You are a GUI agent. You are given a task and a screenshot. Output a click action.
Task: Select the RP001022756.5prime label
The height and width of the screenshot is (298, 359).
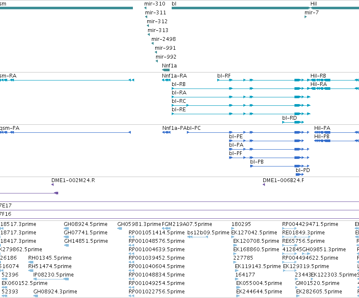coord(157,292)
